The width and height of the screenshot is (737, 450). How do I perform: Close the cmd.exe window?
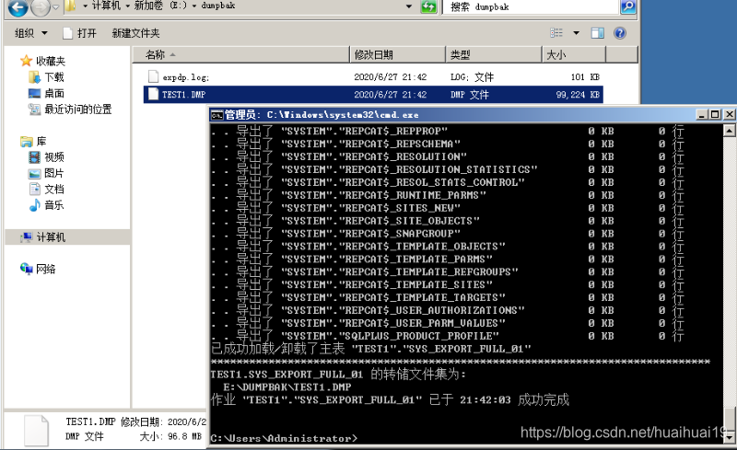coord(729,114)
